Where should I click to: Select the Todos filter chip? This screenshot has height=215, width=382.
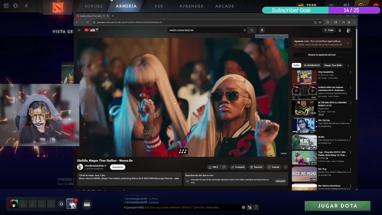coord(296,65)
